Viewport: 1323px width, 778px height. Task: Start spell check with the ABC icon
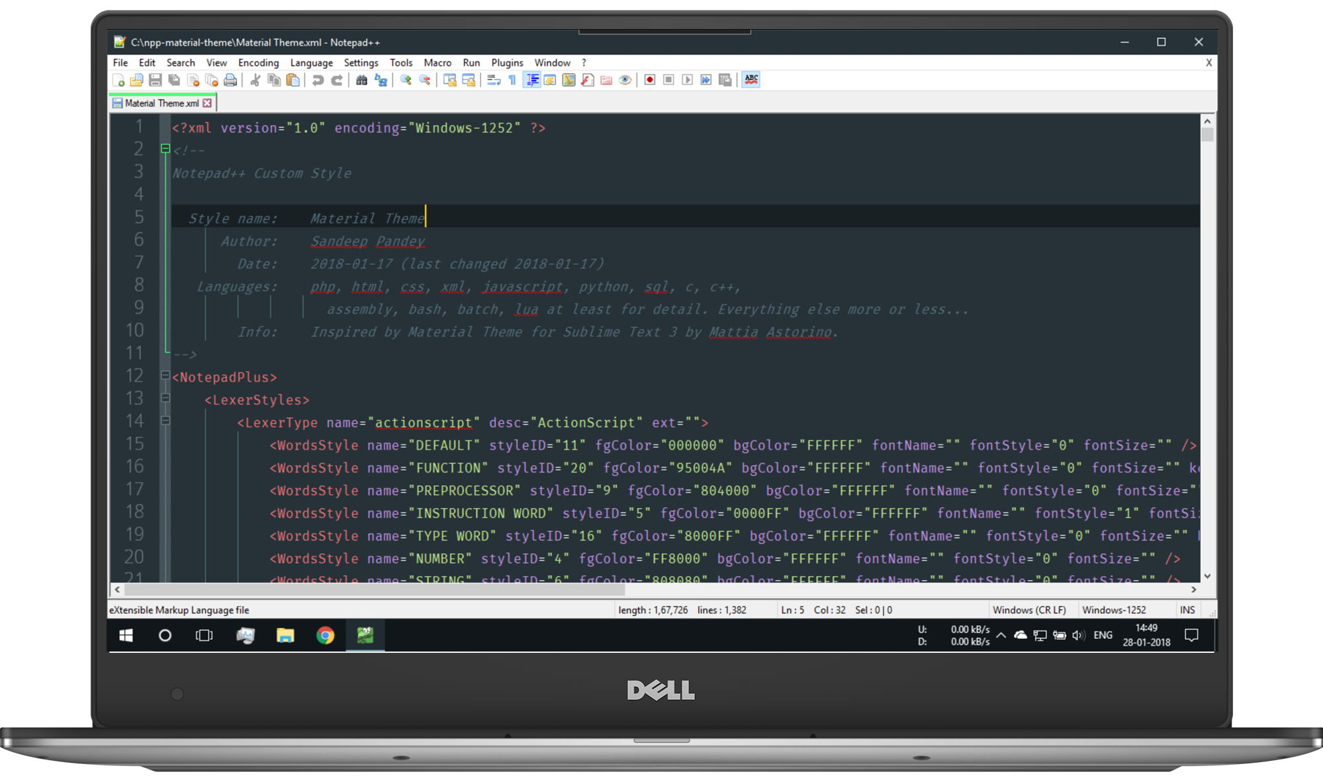(751, 80)
